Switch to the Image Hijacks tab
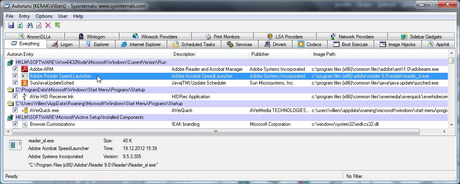Image resolution: width=460 pixels, height=184 pixels. click(x=398, y=44)
